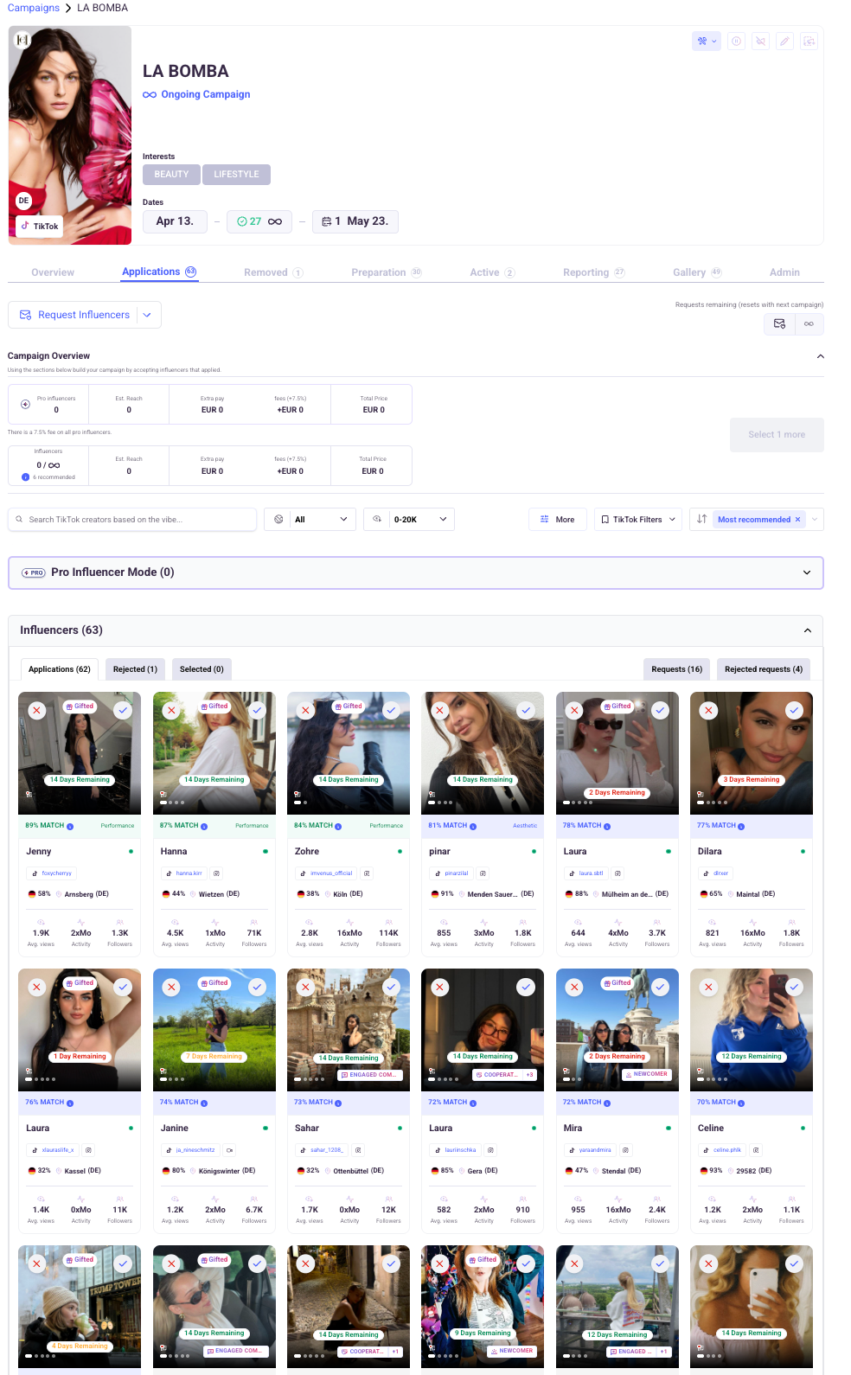
Task: Switch to the Preparation tab
Action: (x=387, y=272)
